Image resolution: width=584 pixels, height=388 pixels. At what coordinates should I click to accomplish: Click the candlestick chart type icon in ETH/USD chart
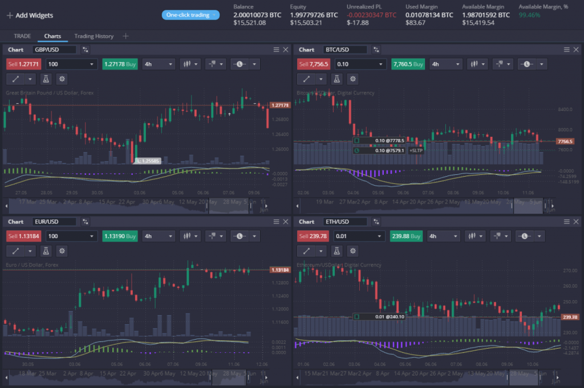tap(470, 236)
